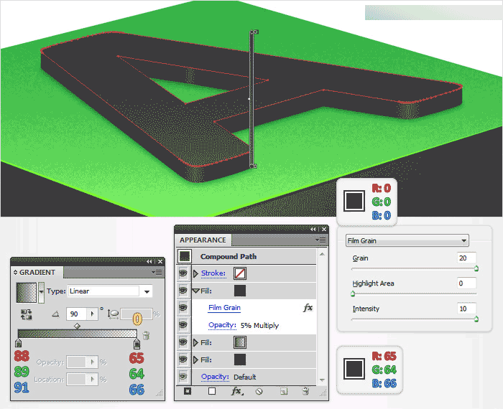
Task: Toggle visibility of the Default Opacity row
Action: pyautogui.click(x=183, y=377)
